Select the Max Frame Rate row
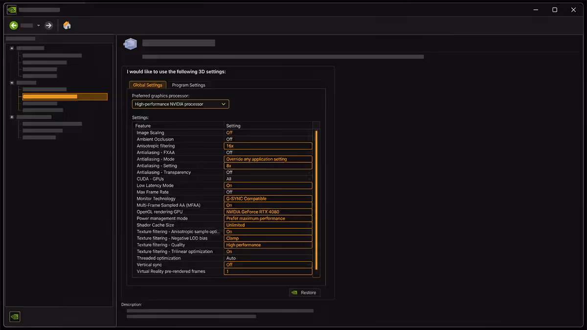Image resolution: width=587 pixels, height=330 pixels. (x=223, y=192)
